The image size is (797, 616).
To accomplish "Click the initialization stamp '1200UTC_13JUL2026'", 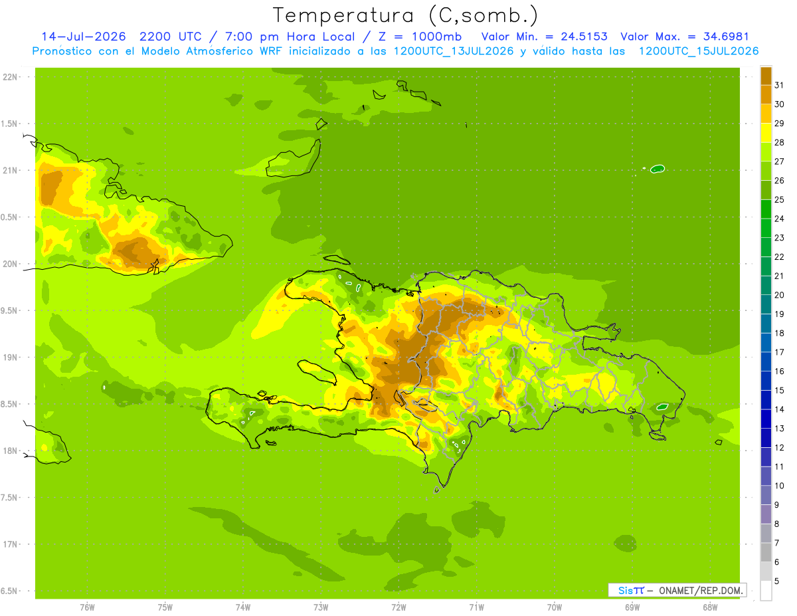I will click(x=454, y=51).
